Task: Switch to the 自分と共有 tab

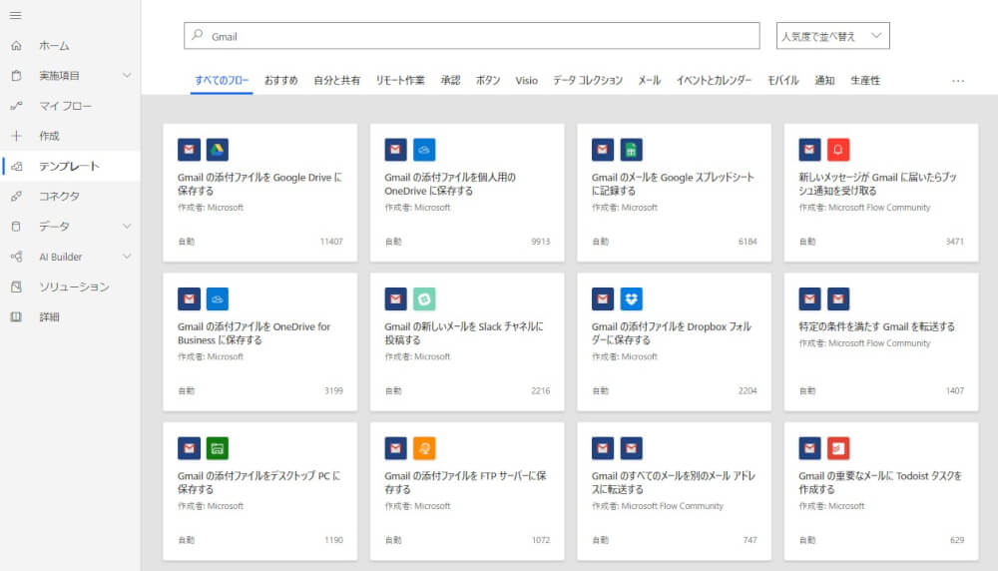Action: [x=336, y=80]
